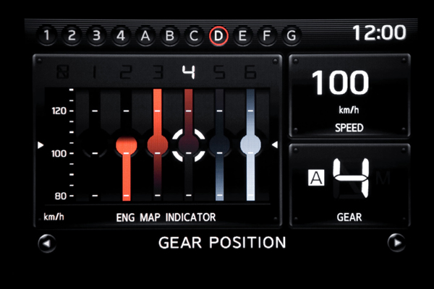This screenshot has width=434, height=289.
Task: Go to next page with right arrow
Action: [396, 243]
